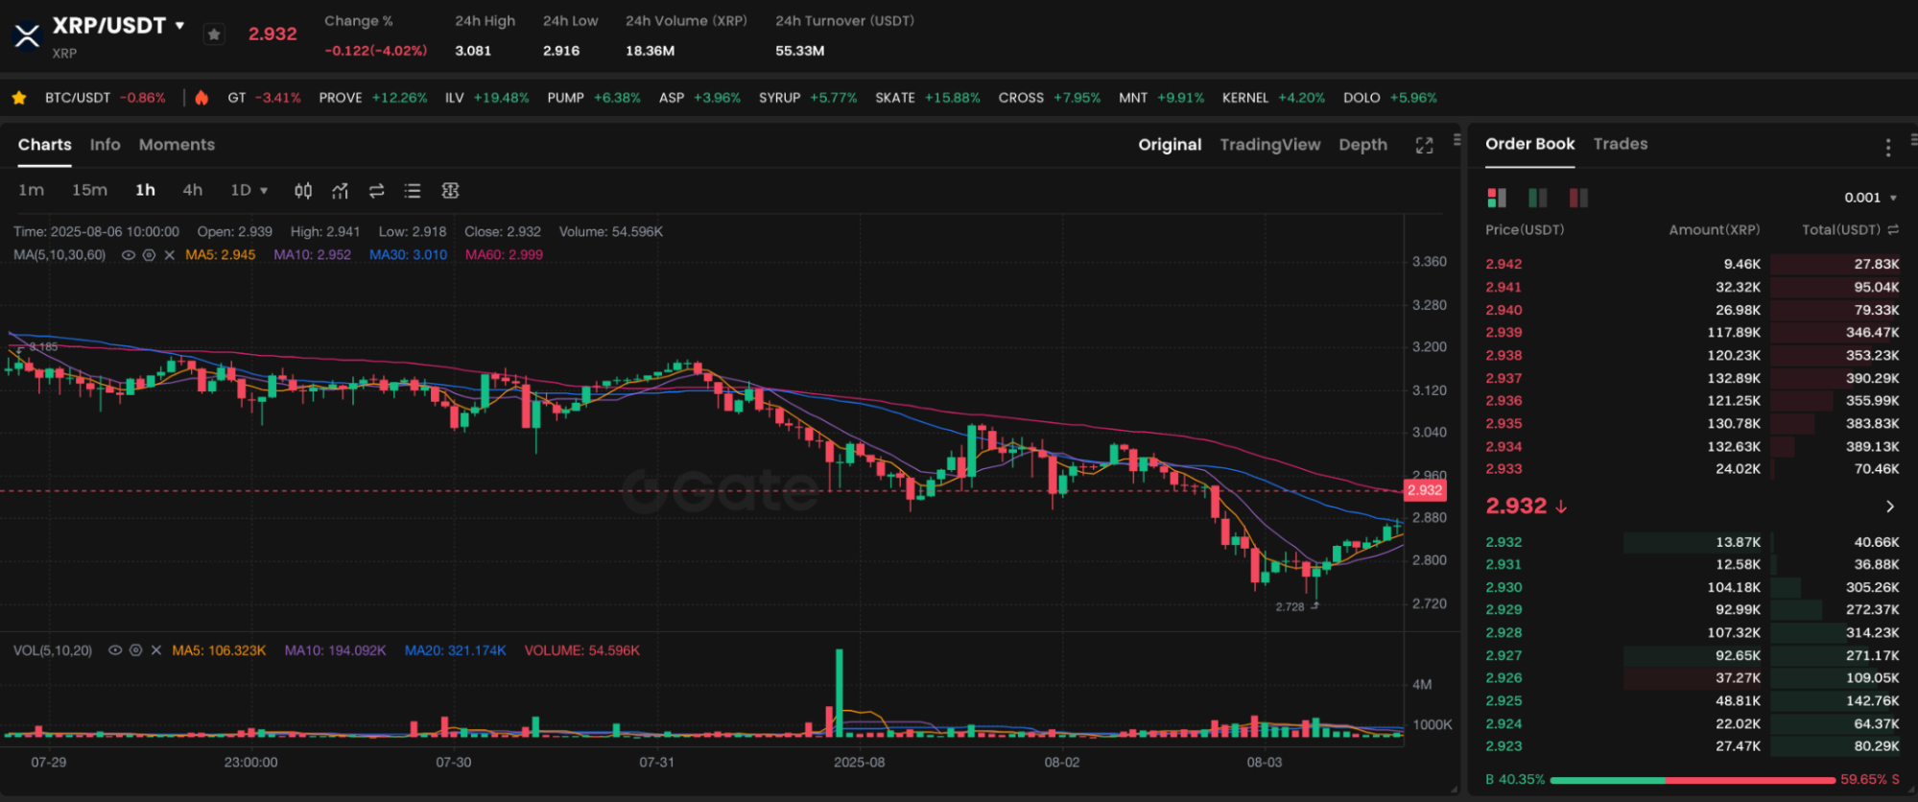Open VOL indicator settings hexagon
1918x802 pixels.
pyautogui.click(x=135, y=650)
